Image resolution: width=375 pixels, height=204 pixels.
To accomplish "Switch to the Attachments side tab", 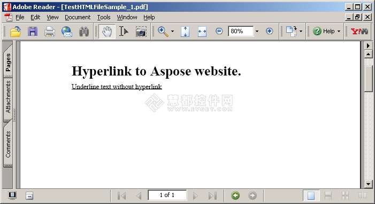I will [8, 97].
